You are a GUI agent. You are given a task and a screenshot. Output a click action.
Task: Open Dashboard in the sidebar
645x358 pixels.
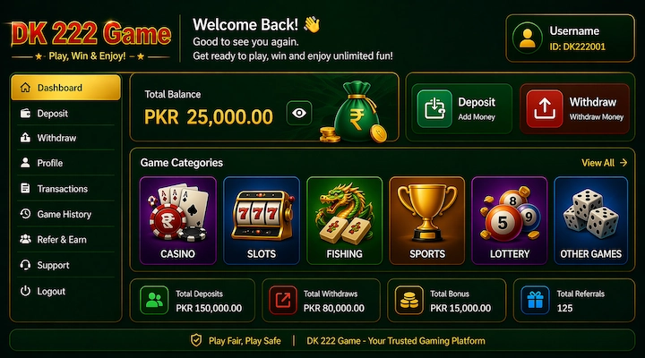point(65,88)
